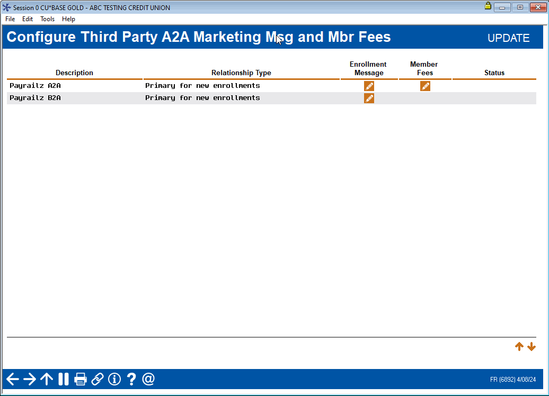Click the Member Fees column header
549x396 pixels.
424,69
